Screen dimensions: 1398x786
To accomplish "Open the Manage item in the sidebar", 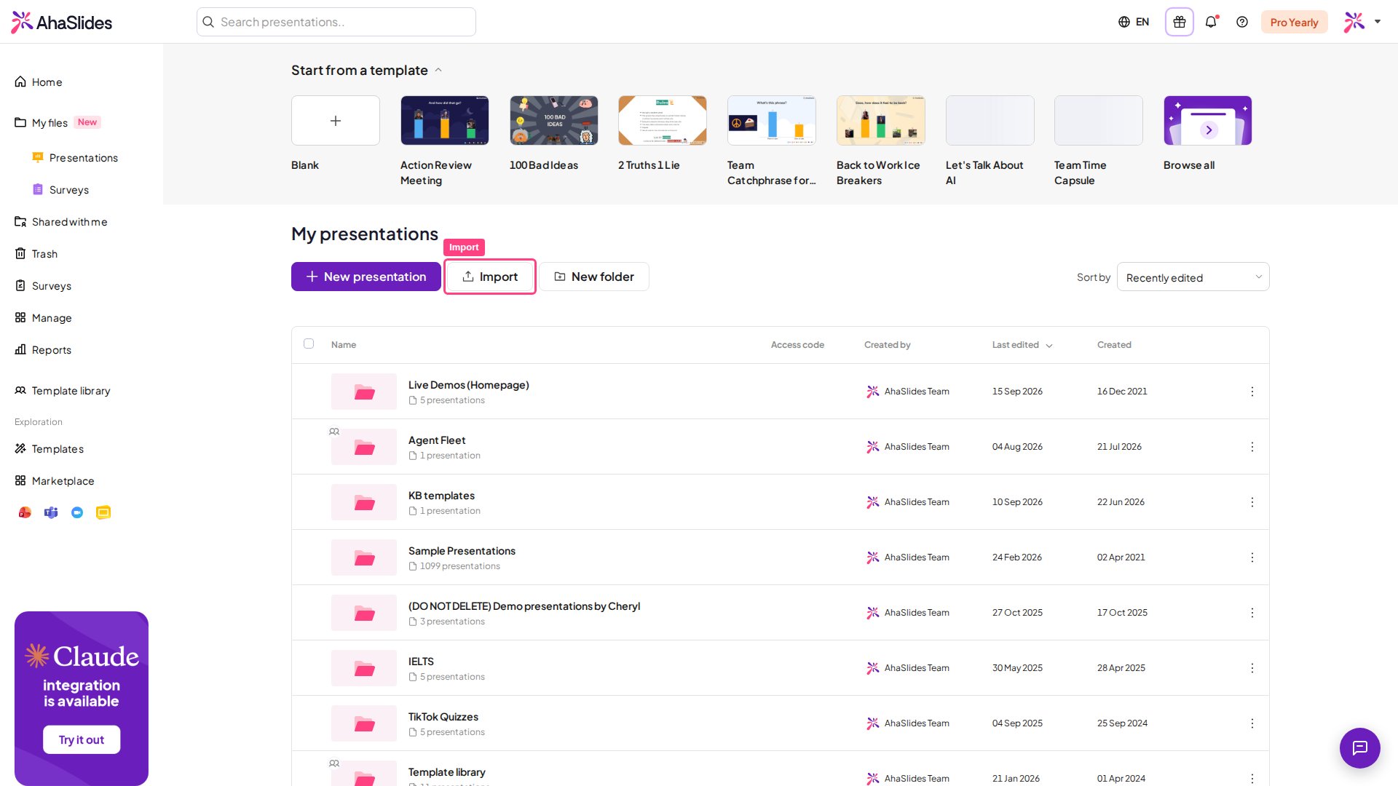I will [43, 318].
